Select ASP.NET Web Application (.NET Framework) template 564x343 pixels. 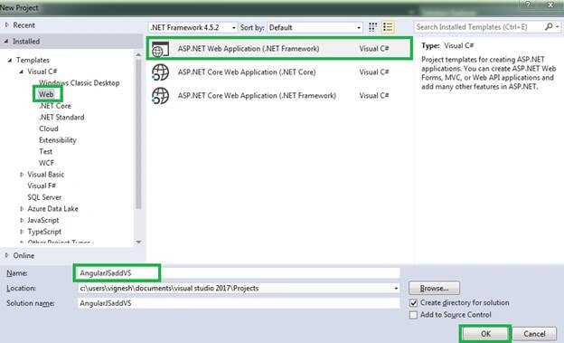[279, 49]
